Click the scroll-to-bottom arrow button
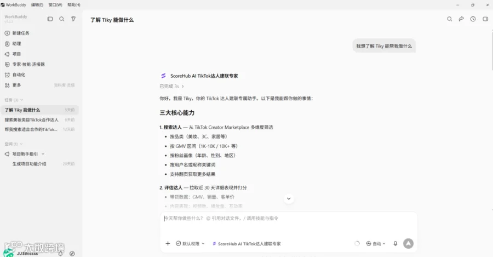This screenshot has width=493, height=257. coord(289,198)
